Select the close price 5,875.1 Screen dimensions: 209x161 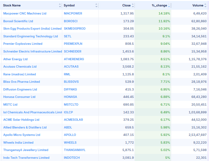click(128, 150)
